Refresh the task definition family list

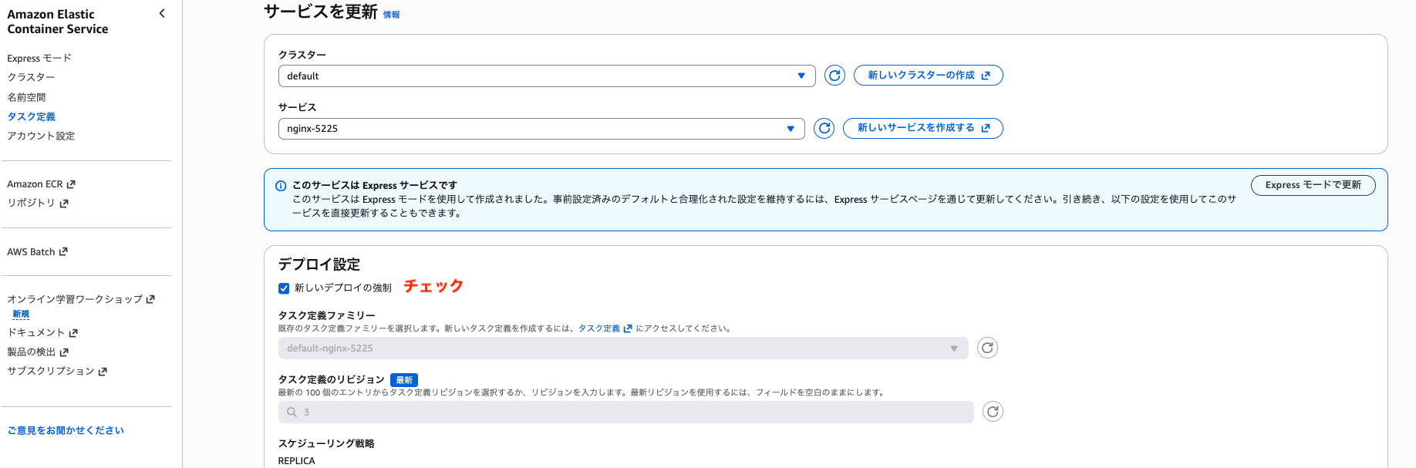[x=987, y=348]
